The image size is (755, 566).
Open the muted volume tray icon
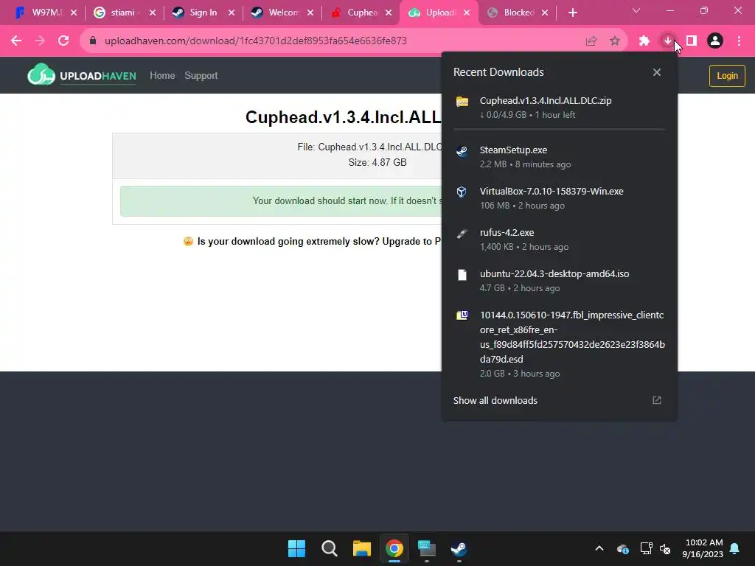click(666, 548)
